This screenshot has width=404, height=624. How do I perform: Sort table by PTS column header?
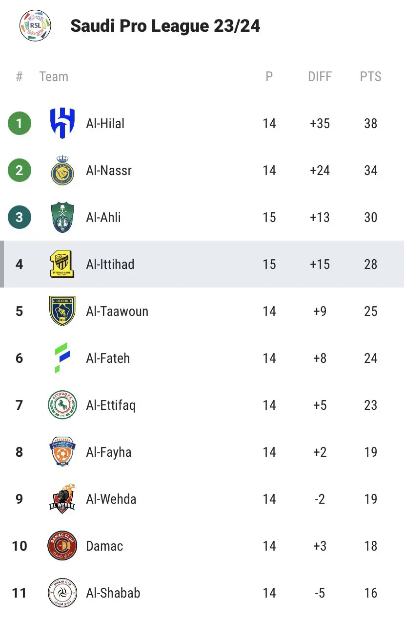click(371, 77)
